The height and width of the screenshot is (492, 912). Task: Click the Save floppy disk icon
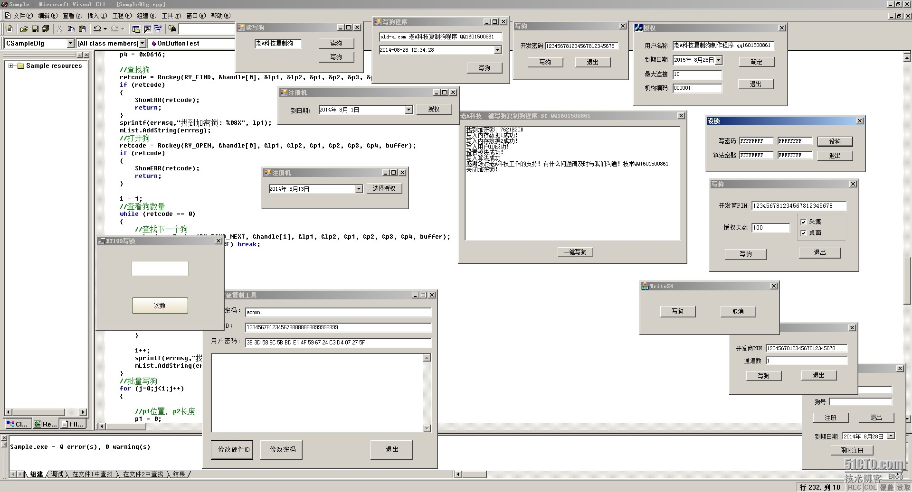(35, 29)
